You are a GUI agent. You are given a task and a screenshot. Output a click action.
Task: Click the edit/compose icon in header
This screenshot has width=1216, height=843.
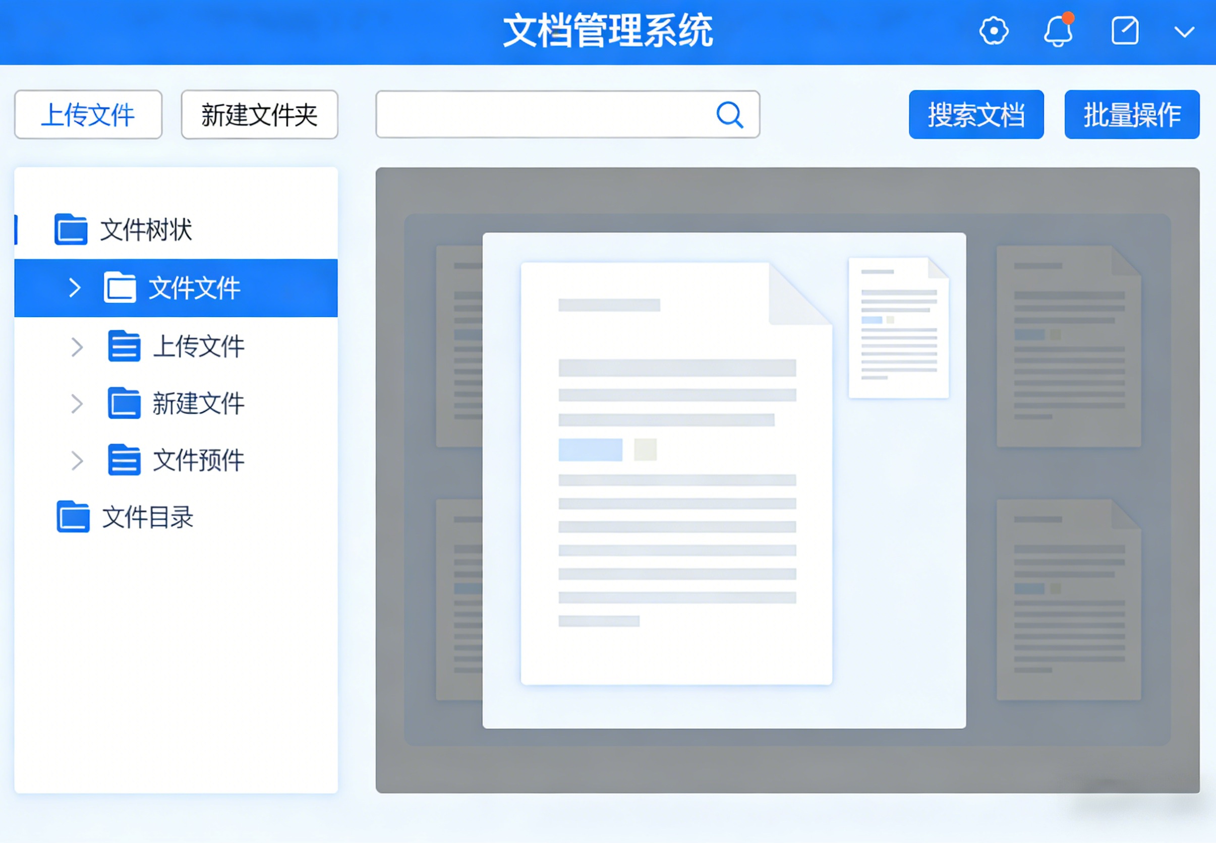pos(1125,31)
